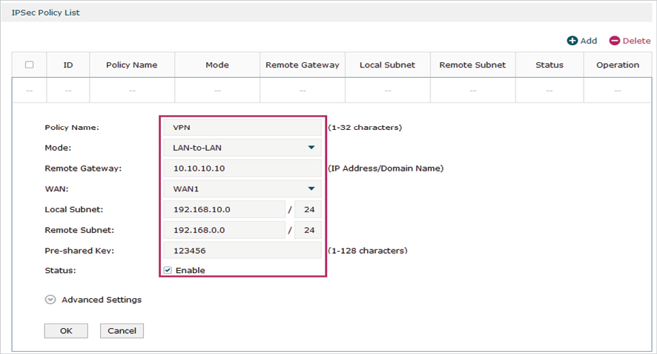Click the Operation column header

[617, 65]
